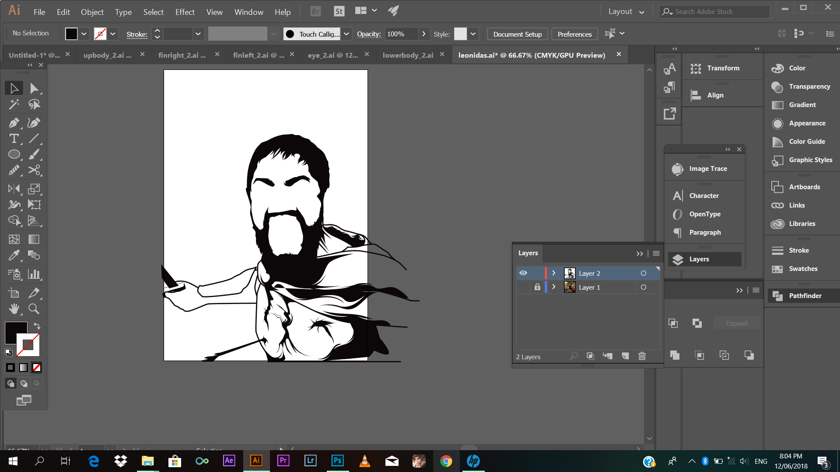
Task: Open the Touch Calligraphy brush dropdown
Action: pyautogui.click(x=346, y=34)
